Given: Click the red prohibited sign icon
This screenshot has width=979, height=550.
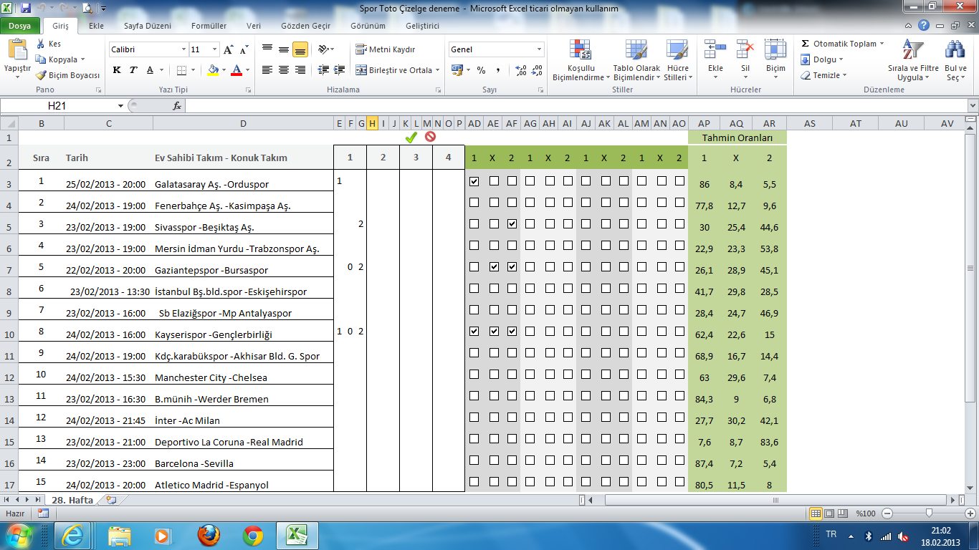Looking at the screenshot, I should 430,137.
